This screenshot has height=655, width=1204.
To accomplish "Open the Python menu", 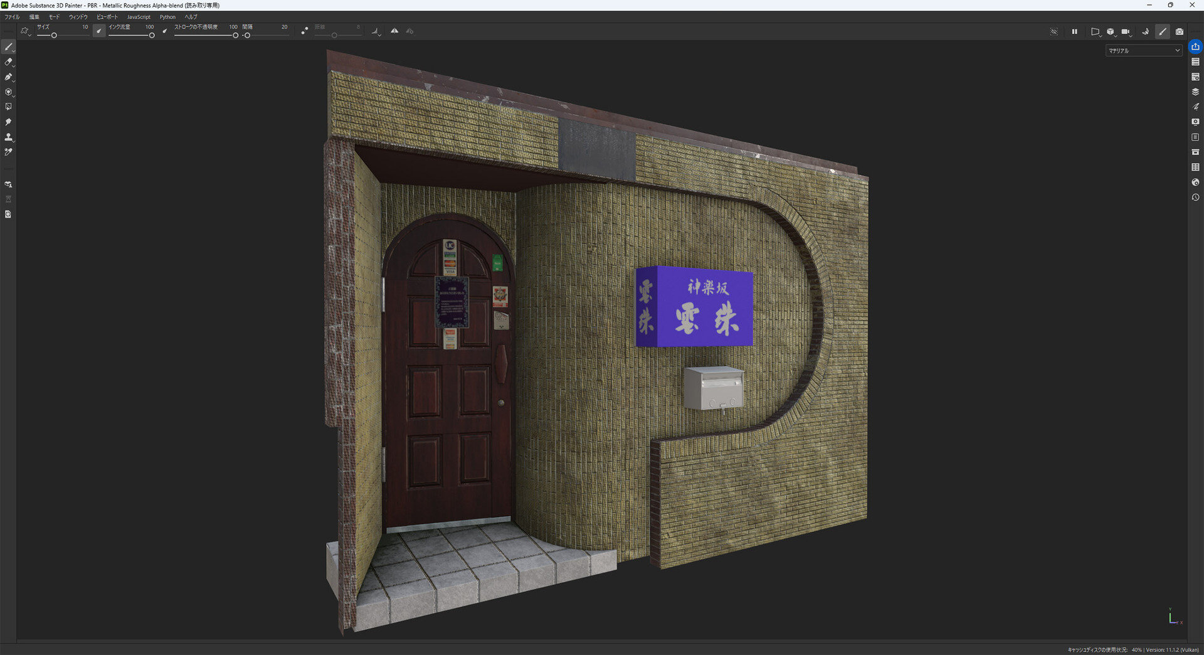I will (167, 17).
